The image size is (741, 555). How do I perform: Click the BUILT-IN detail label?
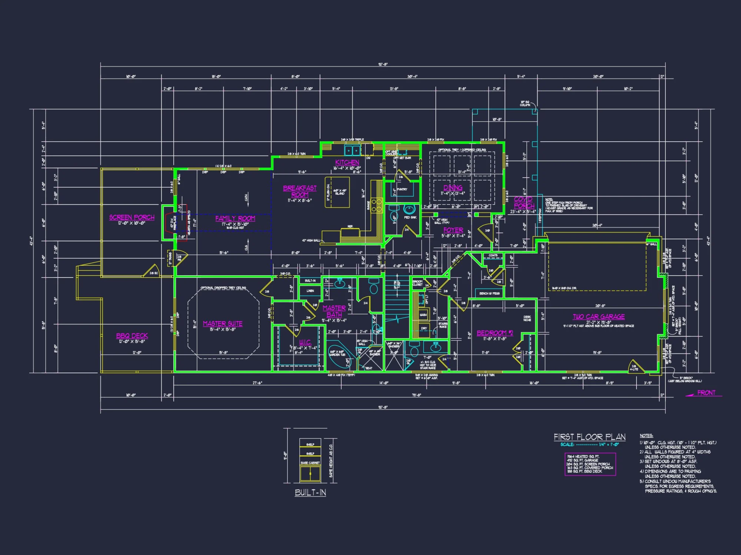311,493
